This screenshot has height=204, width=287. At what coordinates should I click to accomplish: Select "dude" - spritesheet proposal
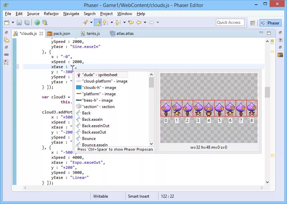(x=102, y=75)
